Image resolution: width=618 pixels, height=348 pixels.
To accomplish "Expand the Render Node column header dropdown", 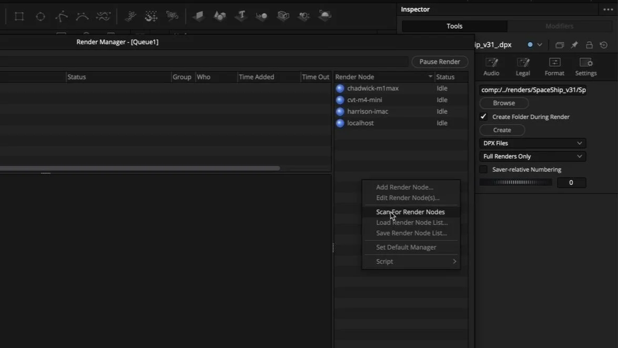I will [430, 76].
